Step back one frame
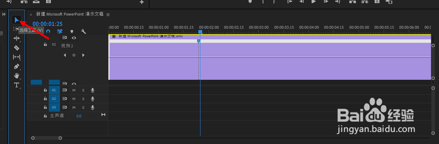 click(301, 2)
